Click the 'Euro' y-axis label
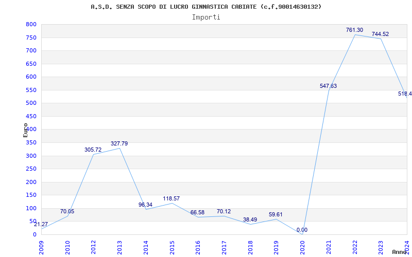 [x=25, y=131]
